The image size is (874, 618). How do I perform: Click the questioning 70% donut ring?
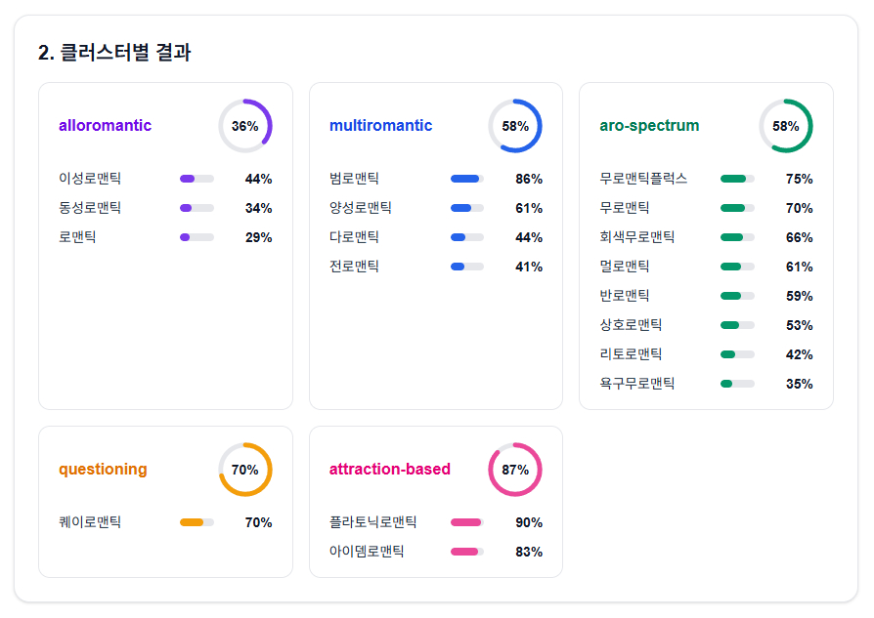tap(244, 470)
